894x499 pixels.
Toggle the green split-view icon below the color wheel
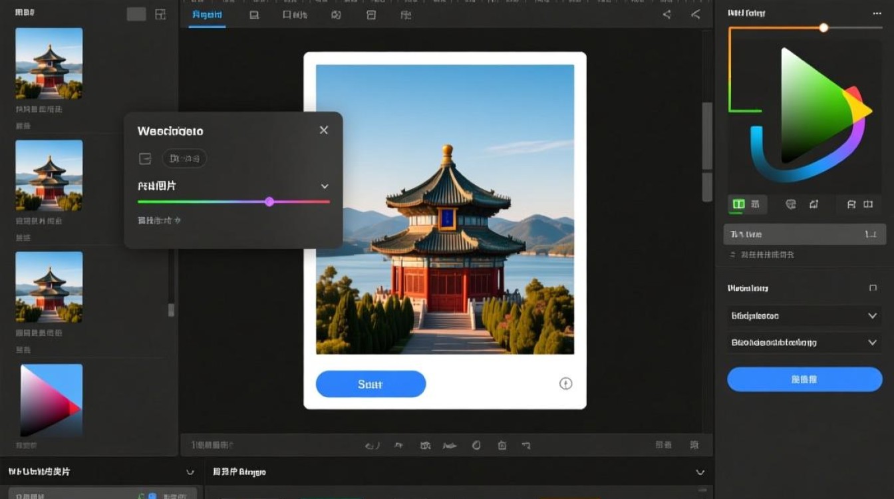(x=738, y=204)
